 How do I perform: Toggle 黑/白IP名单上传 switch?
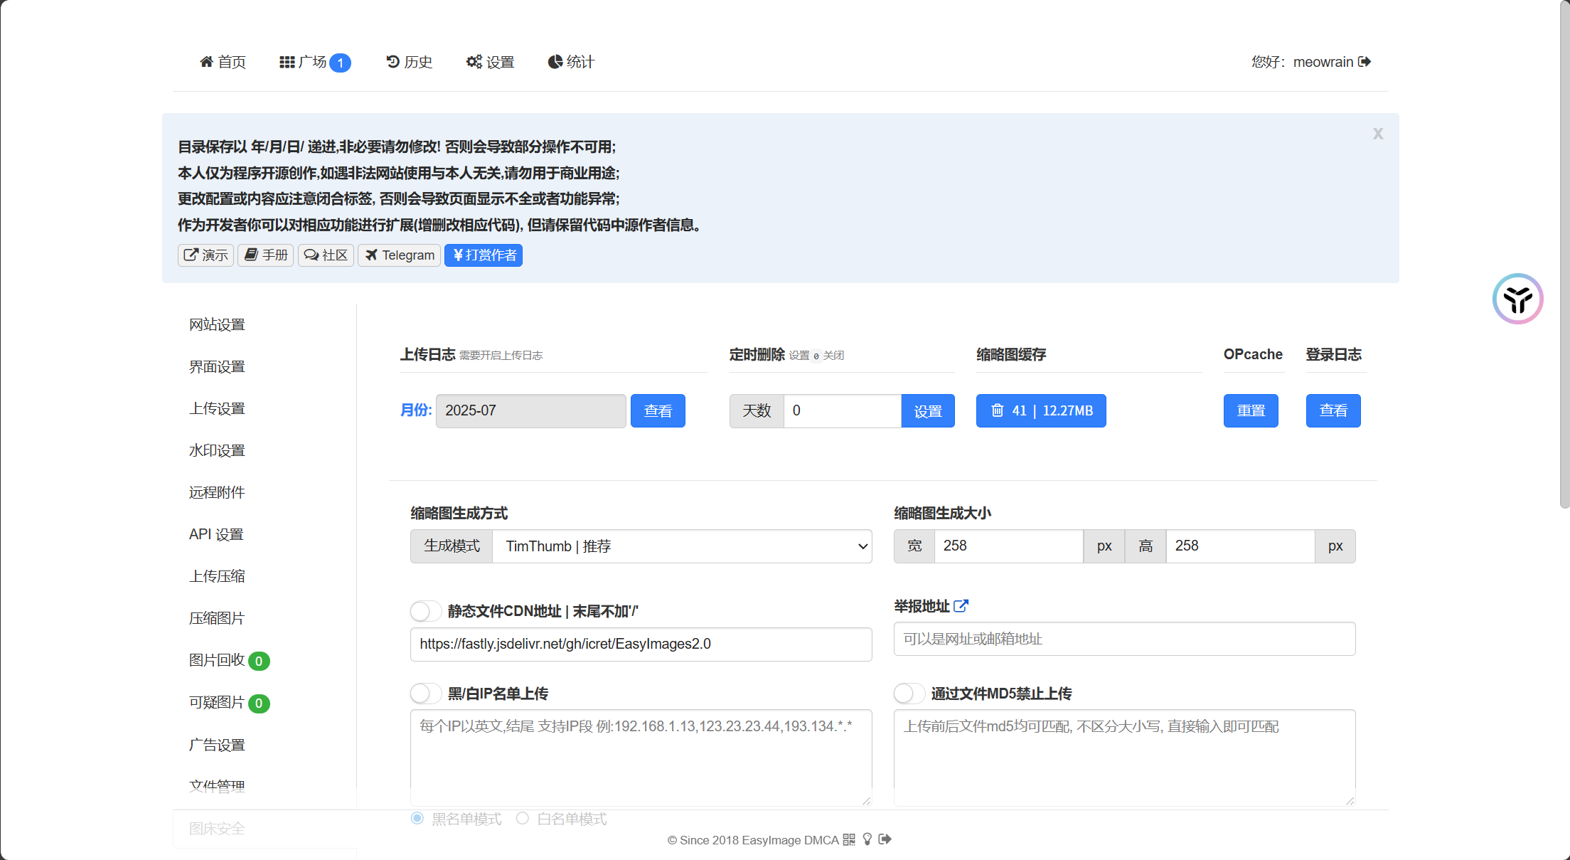coord(425,694)
